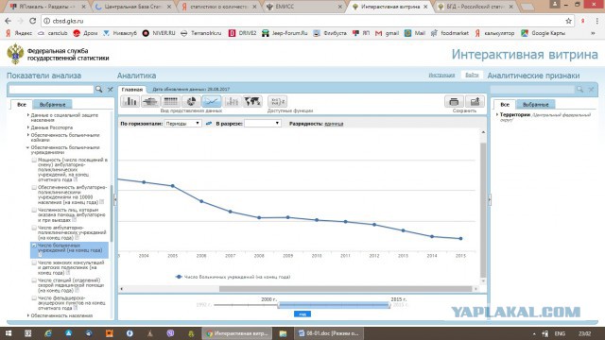Screen dimensions: 605x340
Task: Search indicators with left magnifier icon
Action: (x=98, y=90)
